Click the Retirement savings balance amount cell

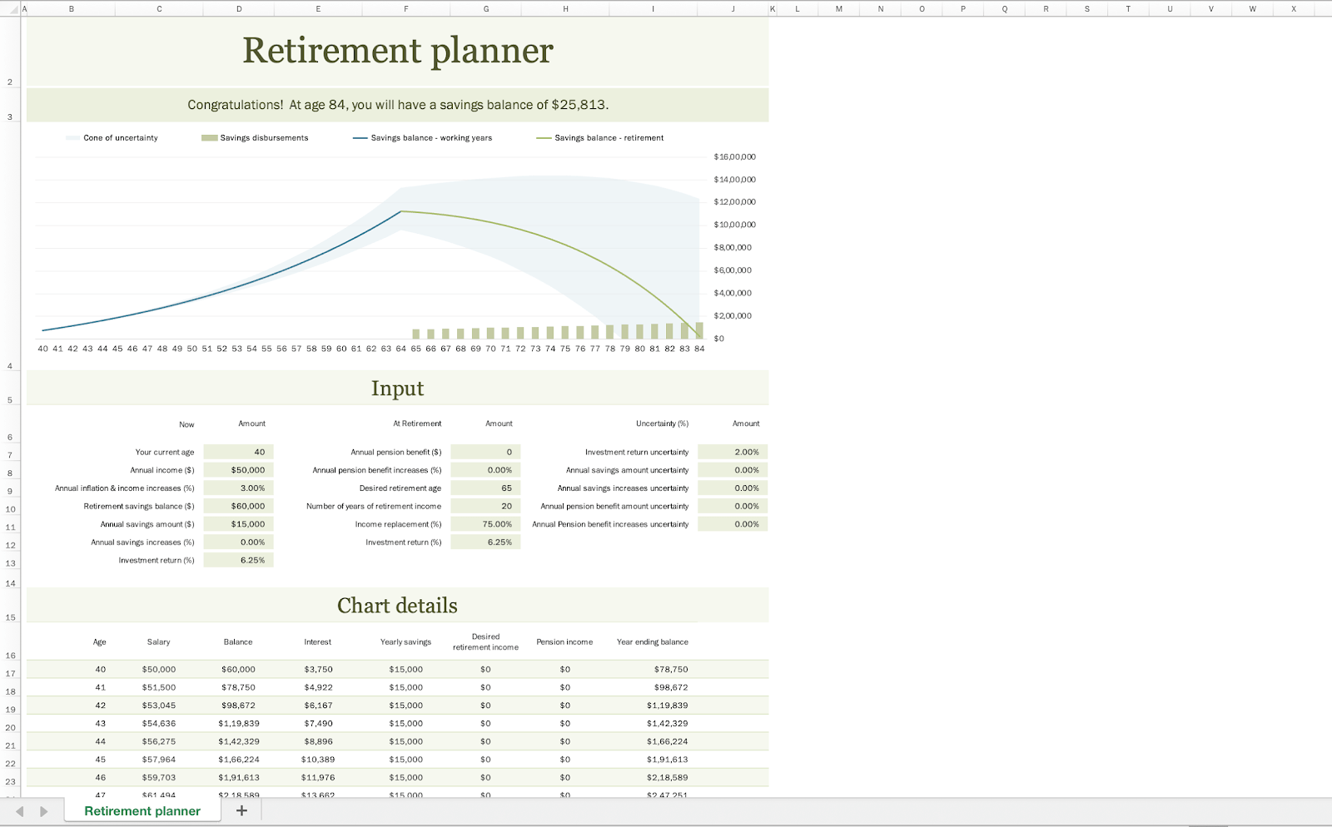tap(239, 506)
